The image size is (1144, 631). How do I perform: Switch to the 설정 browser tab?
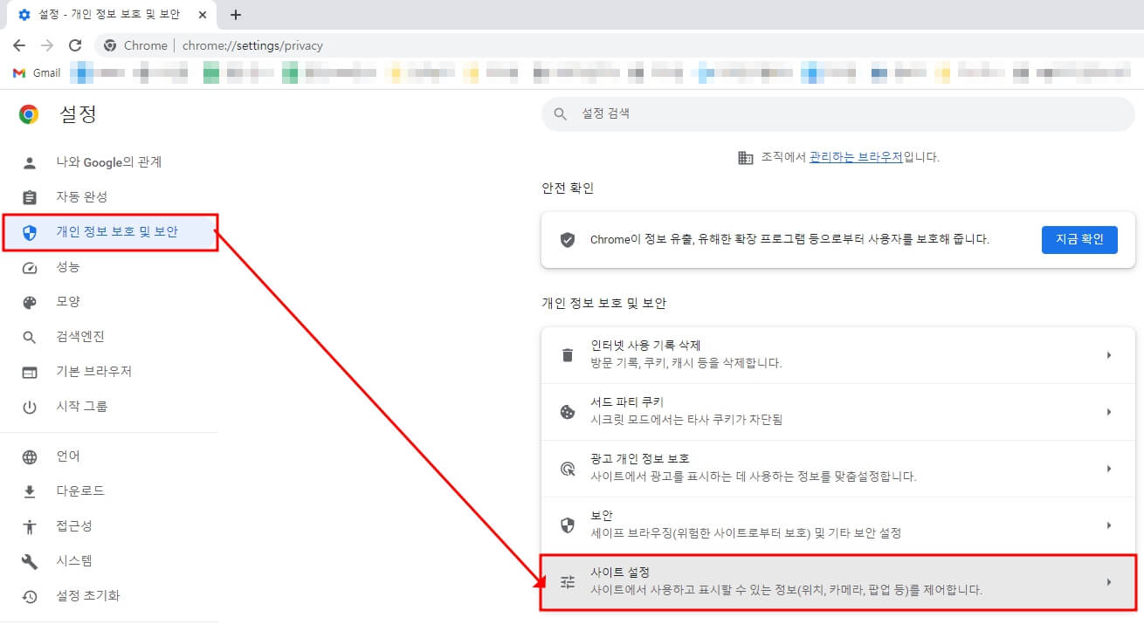pyautogui.click(x=105, y=14)
